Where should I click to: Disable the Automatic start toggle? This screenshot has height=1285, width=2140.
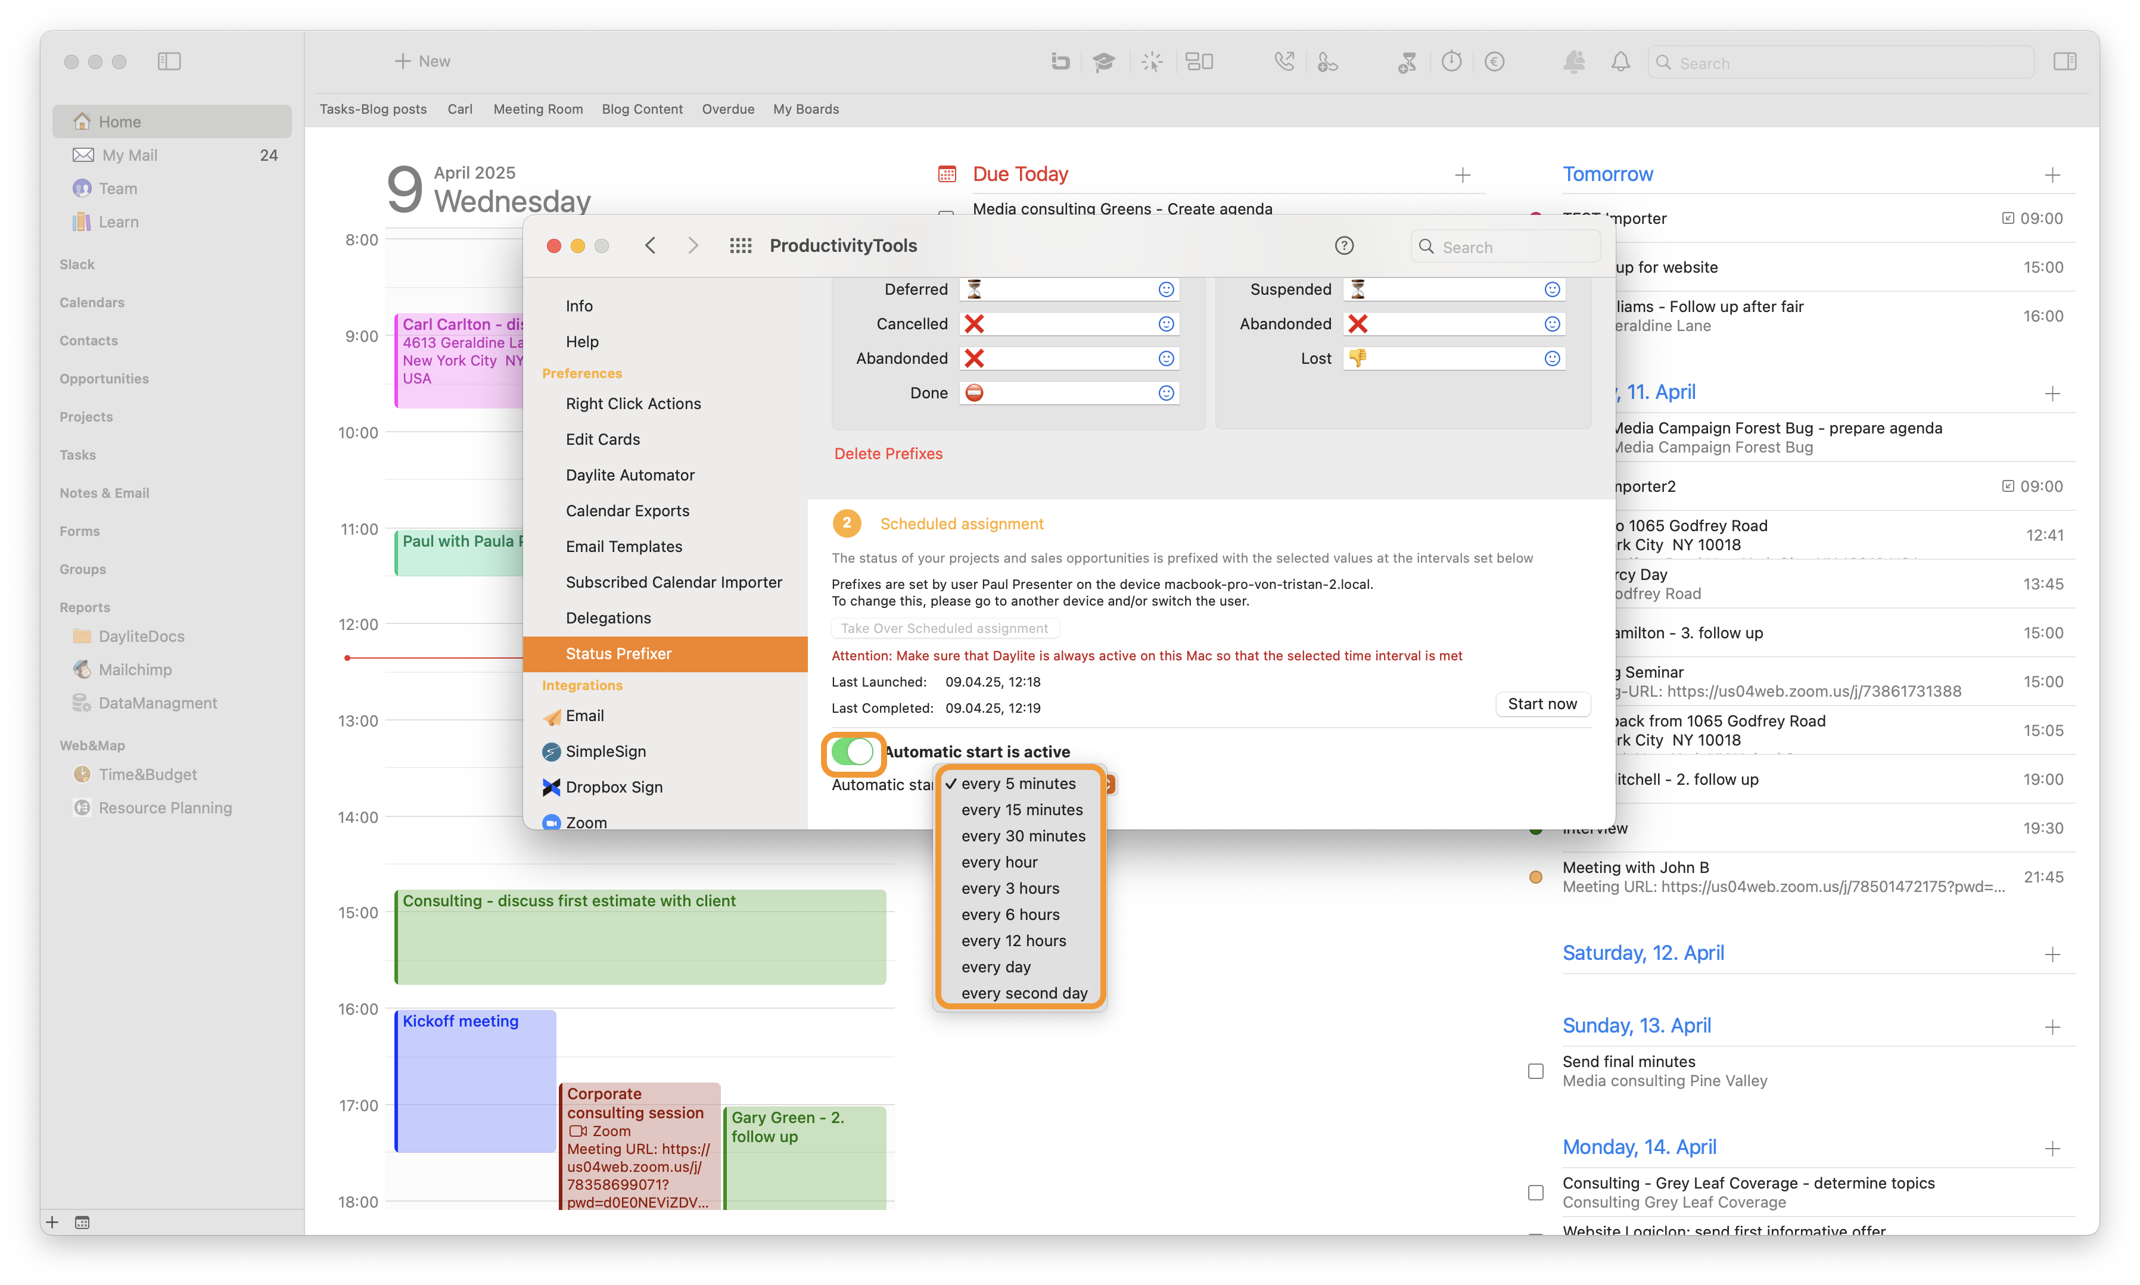(x=852, y=751)
